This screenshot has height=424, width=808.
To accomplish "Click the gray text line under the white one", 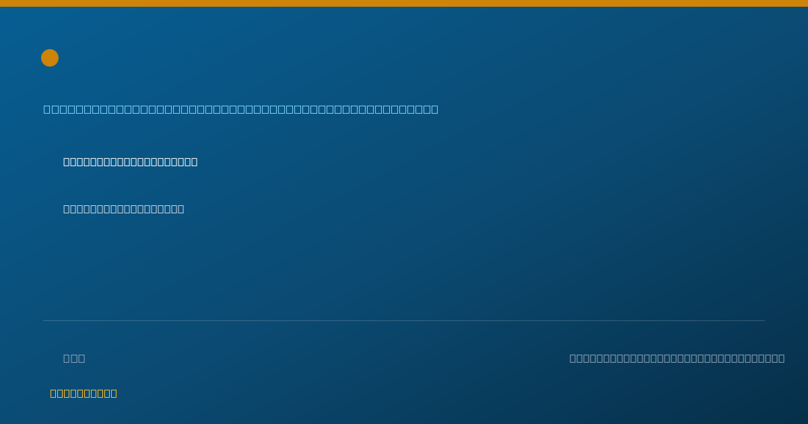I will [123, 209].
